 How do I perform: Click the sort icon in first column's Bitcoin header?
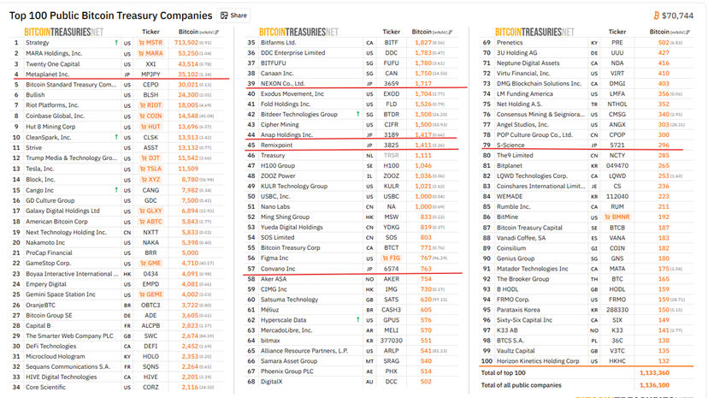point(217,32)
